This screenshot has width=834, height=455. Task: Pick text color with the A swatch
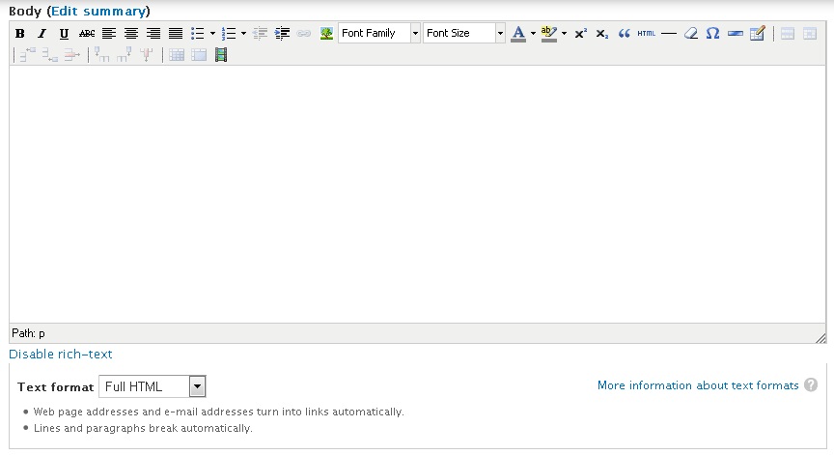point(518,34)
